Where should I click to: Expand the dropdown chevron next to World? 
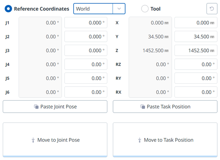click(x=119, y=9)
